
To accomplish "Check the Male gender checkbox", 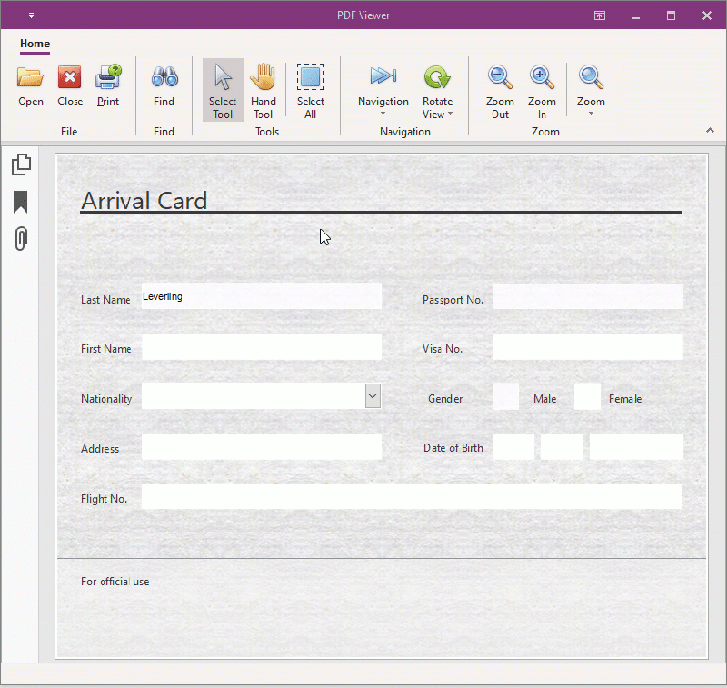I will (505, 396).
